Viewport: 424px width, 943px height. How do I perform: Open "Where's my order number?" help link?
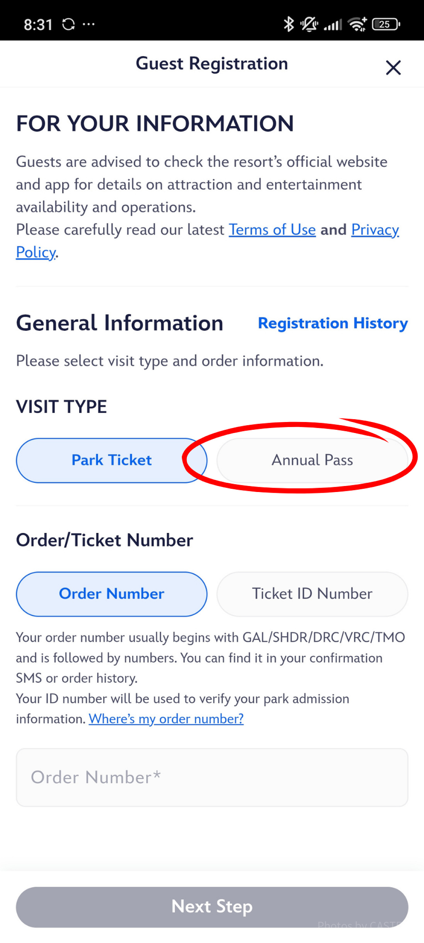pos(166,719)
